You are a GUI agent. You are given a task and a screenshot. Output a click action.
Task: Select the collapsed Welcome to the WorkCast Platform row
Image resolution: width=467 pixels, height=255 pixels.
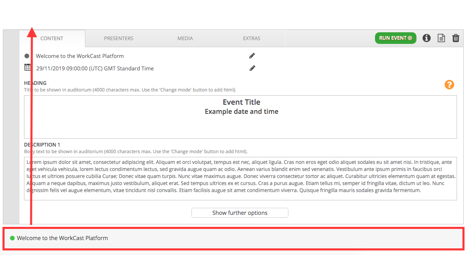click(234, 238)
